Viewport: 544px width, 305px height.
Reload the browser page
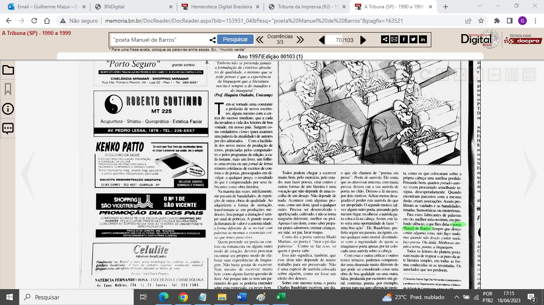pos(34,21)
